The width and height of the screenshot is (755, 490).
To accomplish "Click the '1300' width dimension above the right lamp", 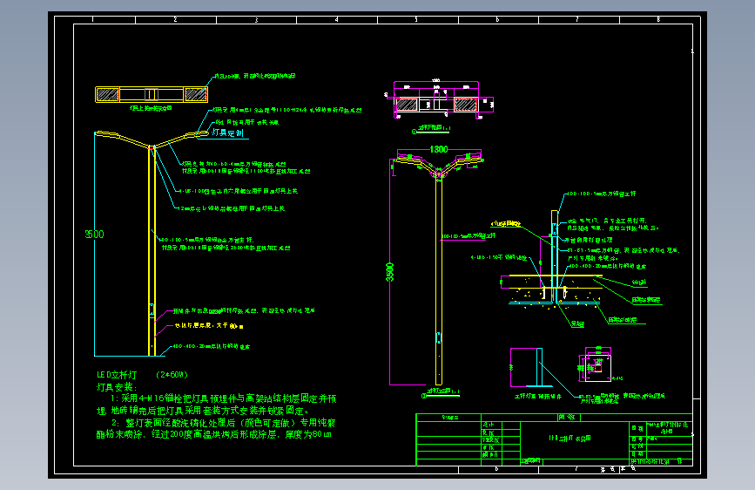I will pos(439,149).
